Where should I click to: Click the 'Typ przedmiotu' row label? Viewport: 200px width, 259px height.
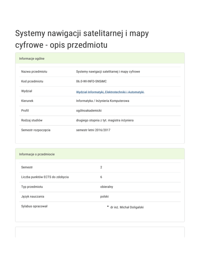pos(32,187)
